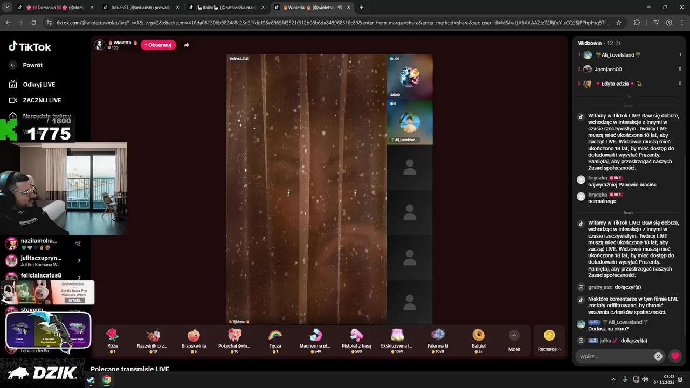Show hidden tray icons chevron

click(613, 379)
